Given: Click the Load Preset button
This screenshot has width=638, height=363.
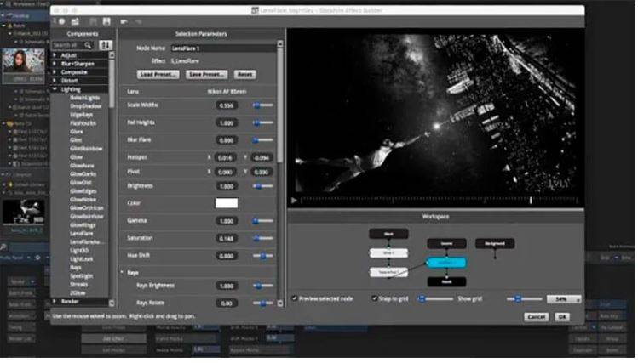Looking at the screenshot, I should [157, 74].
